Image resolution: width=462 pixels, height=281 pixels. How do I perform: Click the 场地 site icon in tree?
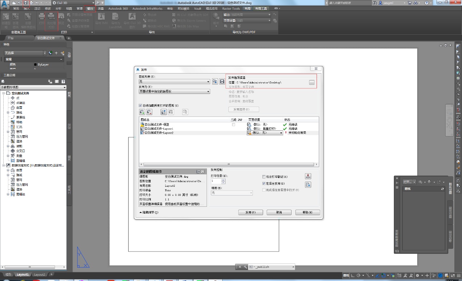pyautogui.click(x=13, y=122)
